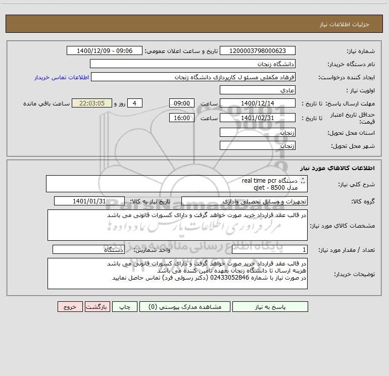Click the ساعت باقی مانده label
The height and width of the screenshot is (376, 389).
click(46, 103)
